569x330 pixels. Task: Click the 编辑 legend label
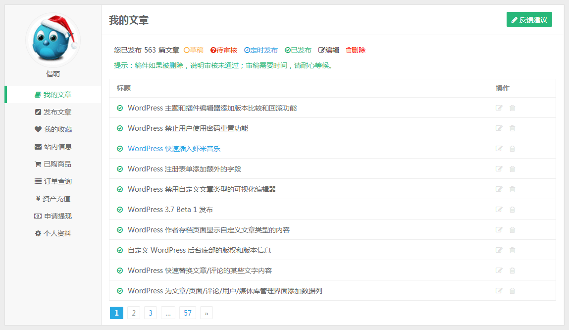pos(329,50)
